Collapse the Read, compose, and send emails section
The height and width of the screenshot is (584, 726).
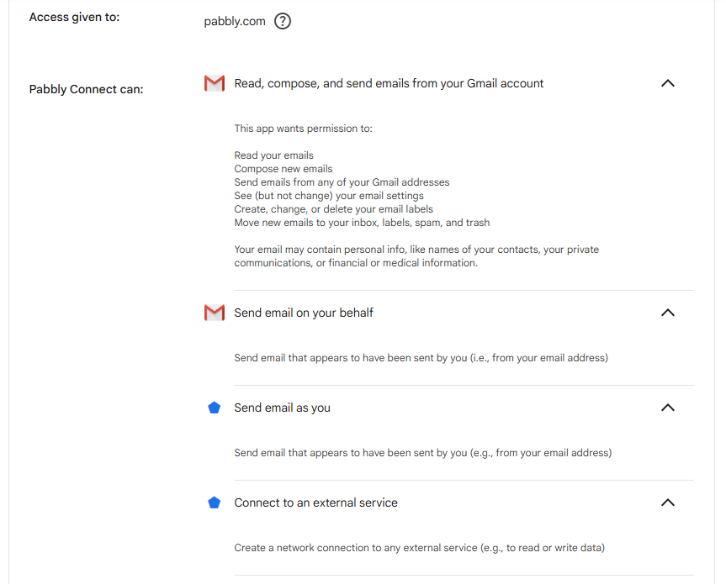coord(668,83)
